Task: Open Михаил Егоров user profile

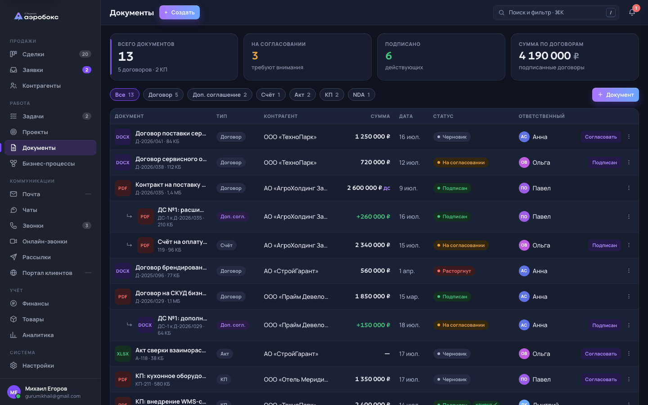Action: pos(50,392)
